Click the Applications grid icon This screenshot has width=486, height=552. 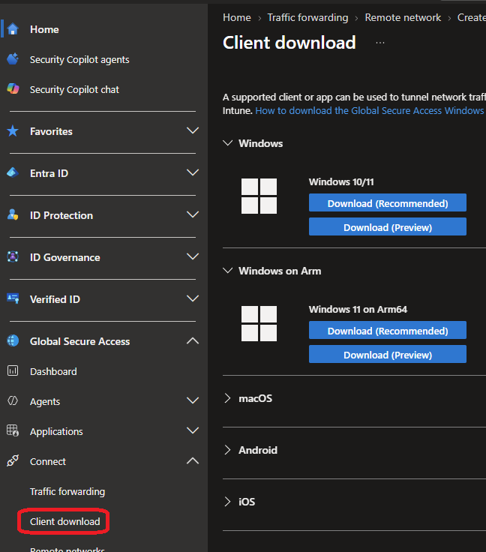click(13, 430)
